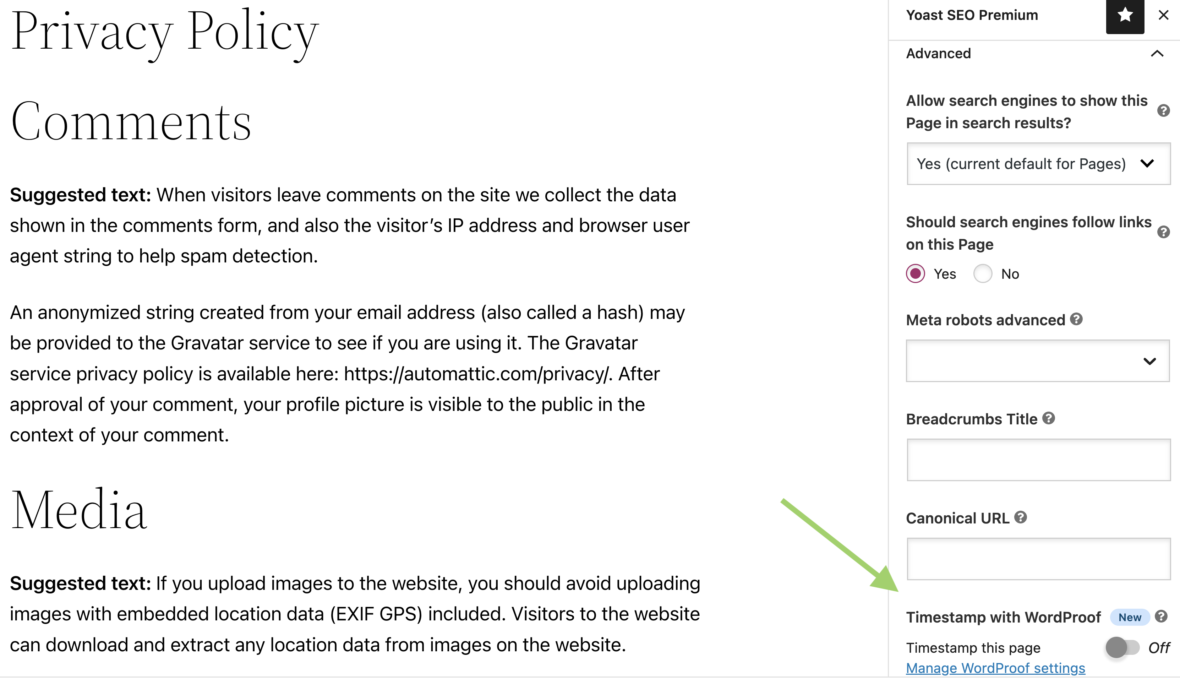The width and height of the screenshot is (1180, 679).
Task: Open Manage WordProof settings link
Action: pyautogui.click(x=995, y=668)
